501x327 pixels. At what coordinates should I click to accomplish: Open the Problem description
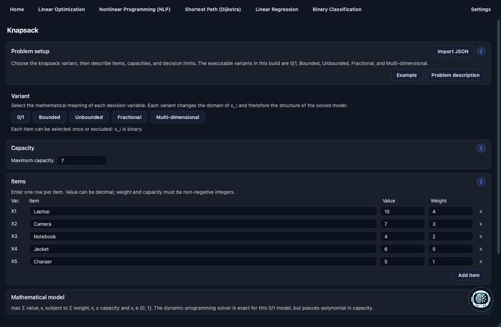coord(455,75)
